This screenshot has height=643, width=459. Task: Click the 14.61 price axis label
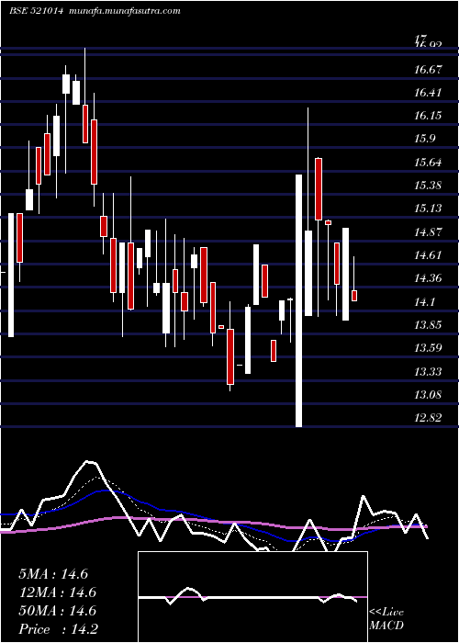click(428, 255)
